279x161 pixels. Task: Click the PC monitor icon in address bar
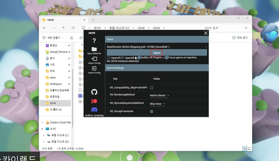click(x=83, y=28)
